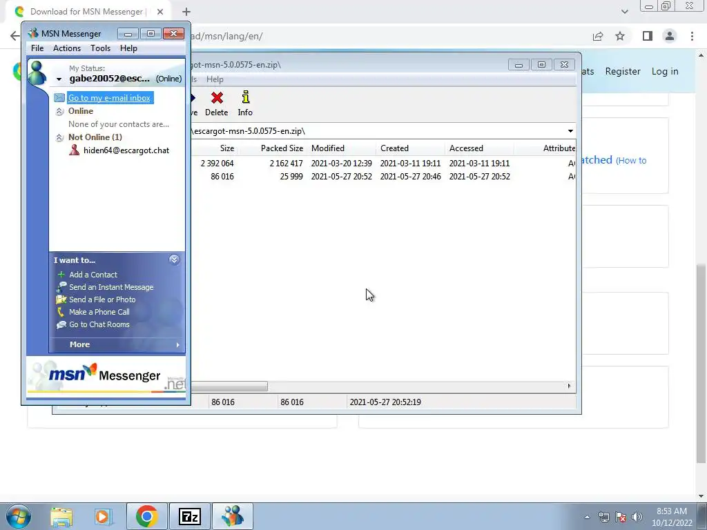707x530 pixels.
Task: Sort by the Created column header
Action: point(394,148)
